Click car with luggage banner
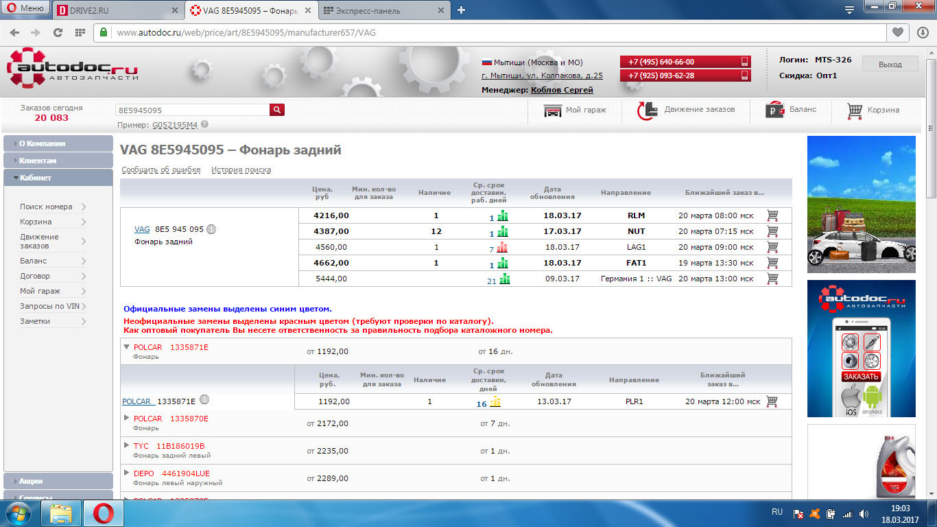 coord(861,204)
